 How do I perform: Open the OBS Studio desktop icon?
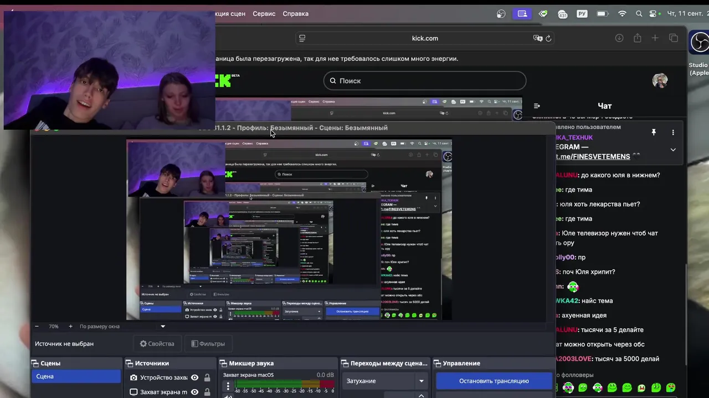[699, 43]
